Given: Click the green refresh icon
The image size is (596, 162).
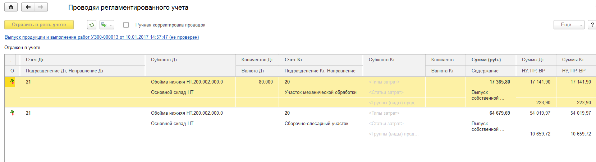Looking at the screenshot, I should (92, 25).
